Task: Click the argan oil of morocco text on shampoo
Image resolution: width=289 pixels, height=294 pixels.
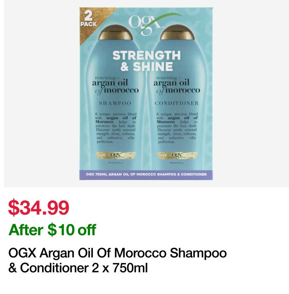Action: (x=115, y=85)
